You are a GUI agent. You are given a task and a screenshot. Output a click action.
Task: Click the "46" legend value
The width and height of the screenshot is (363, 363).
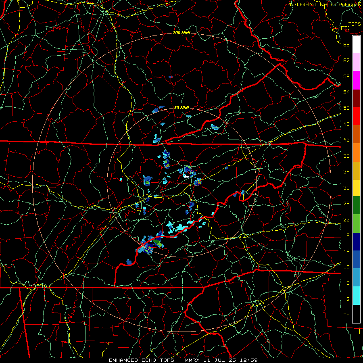pyautogui.click(x=346, y=124)
